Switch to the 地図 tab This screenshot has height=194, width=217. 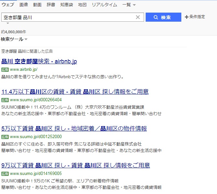coord(82,5)
